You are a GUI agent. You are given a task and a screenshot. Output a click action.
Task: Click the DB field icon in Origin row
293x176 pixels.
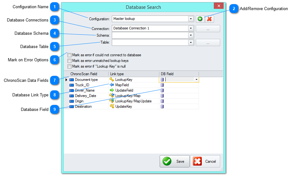(x=162, y=101)
